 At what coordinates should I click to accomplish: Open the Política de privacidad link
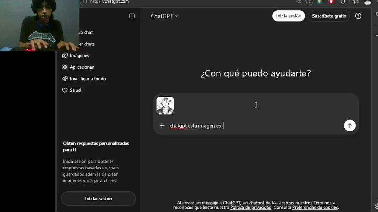coord(251,208)
